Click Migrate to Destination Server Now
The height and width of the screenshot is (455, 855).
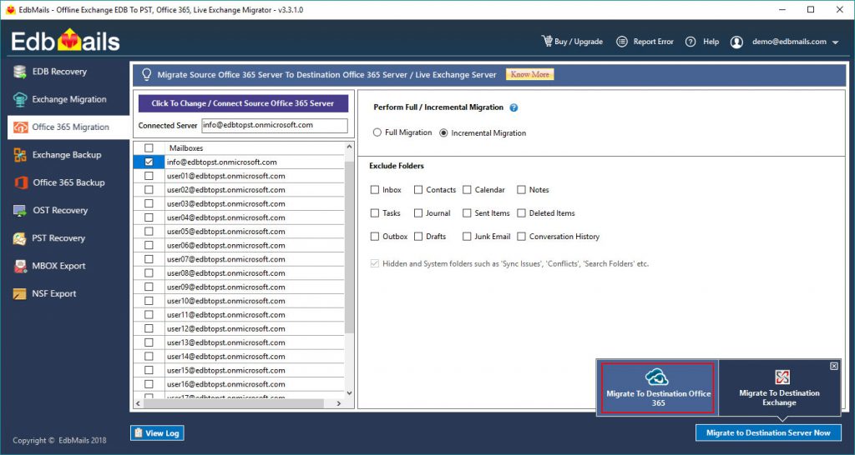(x=768, y=432)
